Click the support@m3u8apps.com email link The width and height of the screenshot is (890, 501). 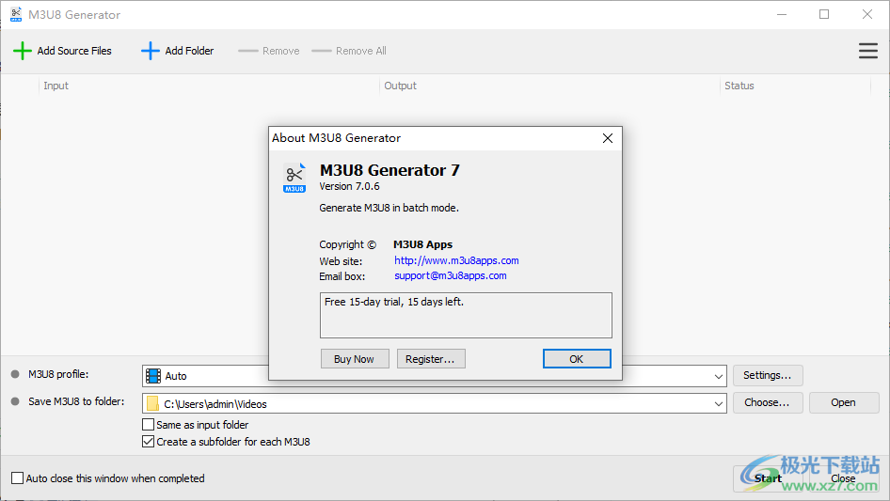[450, 275]
